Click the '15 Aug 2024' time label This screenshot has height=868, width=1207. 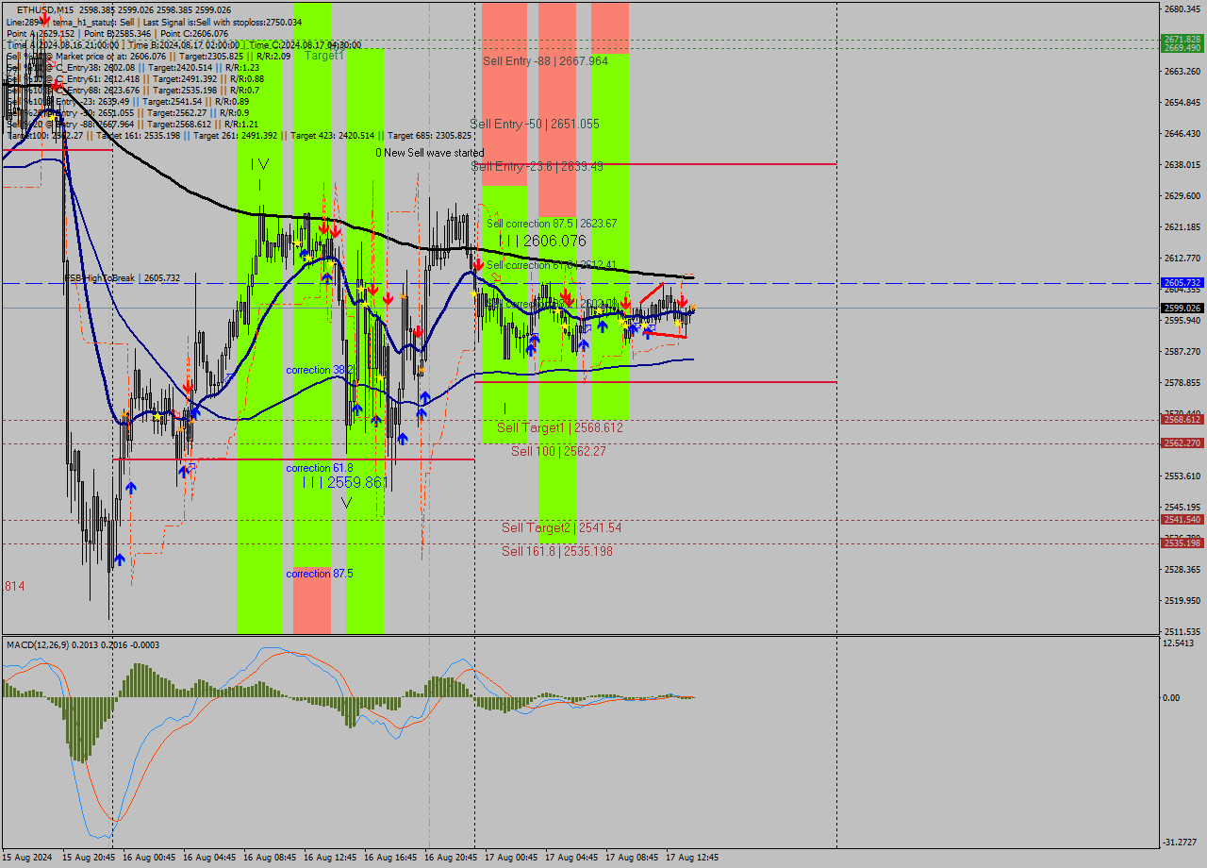(x=27, y=858)
